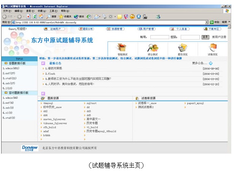This screenshot has height=173, width=234.
Task: Click the 登录 button
Action: pos(205,37)
